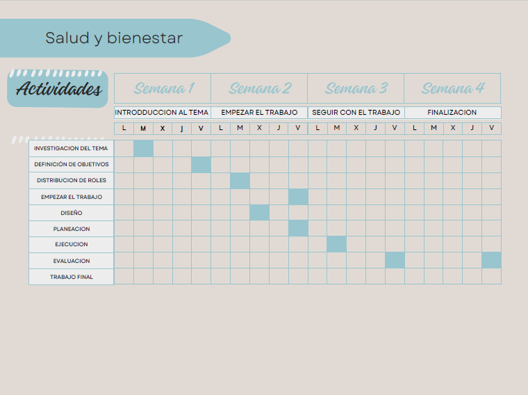Click the 'DISTRIBUCION DE ROLES' activity label
The image size is (528, 395).
(x=71, y=181)
